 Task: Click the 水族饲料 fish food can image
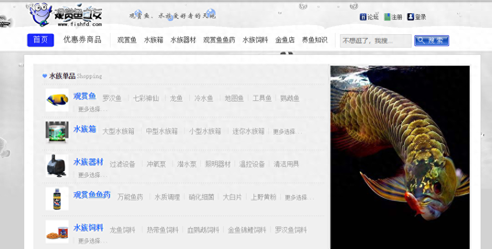[x=57, y=231]
